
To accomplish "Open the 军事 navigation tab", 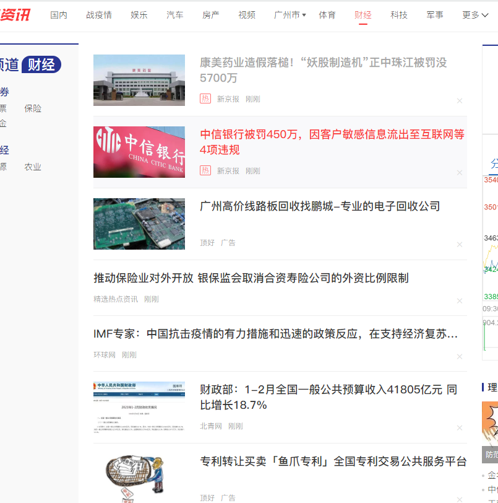I will pos(435,15).
